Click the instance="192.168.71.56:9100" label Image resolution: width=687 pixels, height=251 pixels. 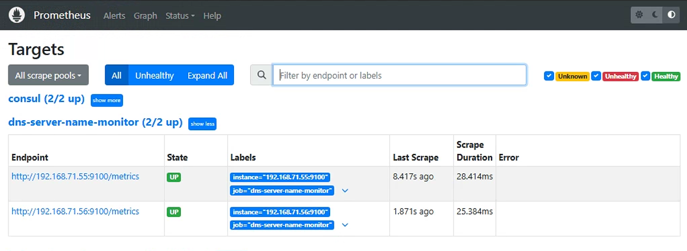(x=280, y=212)
